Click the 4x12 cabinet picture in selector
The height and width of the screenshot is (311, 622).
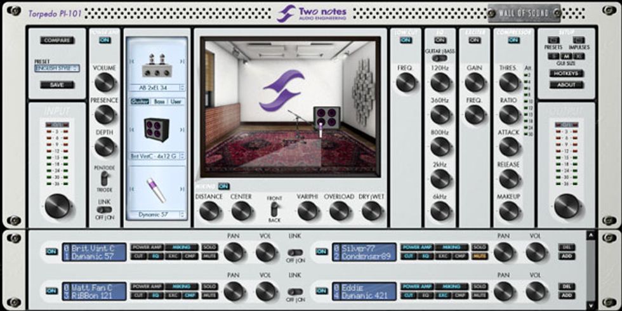pyautogui.click(x=156, y=129)
